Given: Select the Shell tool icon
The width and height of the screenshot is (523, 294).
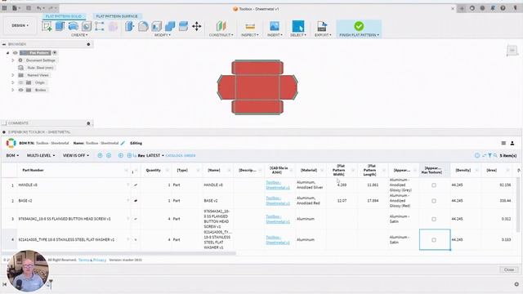Looking at the screenshot, I should (x=156, y=26).
